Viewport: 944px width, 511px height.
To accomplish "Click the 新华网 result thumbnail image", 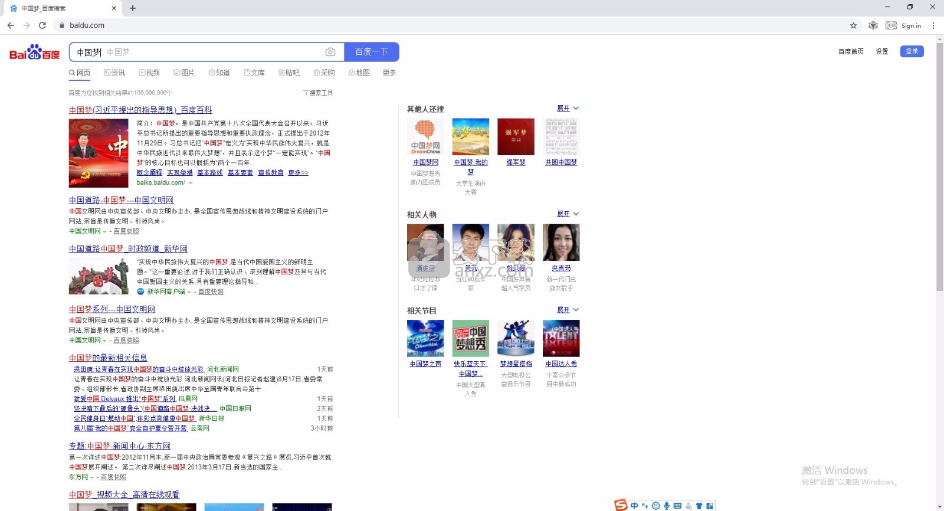I will tap(99, 276).
